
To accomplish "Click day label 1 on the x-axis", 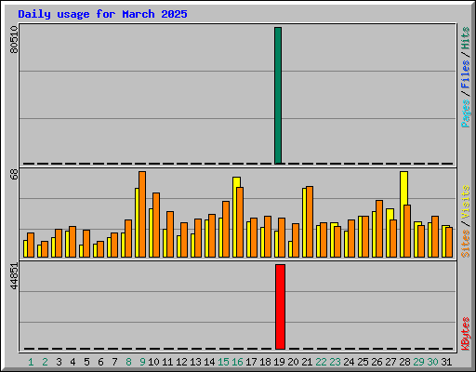I will click(x=31, y=362).
